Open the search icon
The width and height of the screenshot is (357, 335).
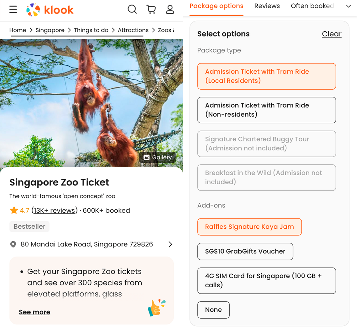pyautogui.click(x=132, y=9)
